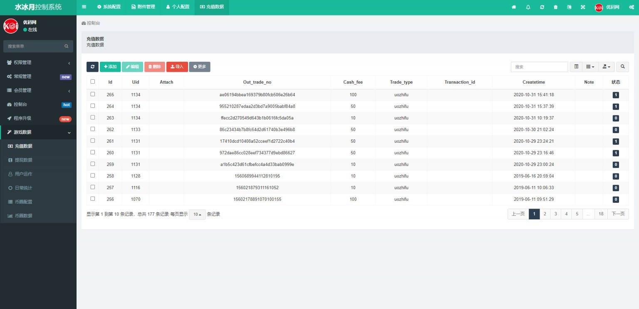The image size is (639, 309).
Task: Click the 优码网 avatar in the top bar
Action: [x=599, y=7]
